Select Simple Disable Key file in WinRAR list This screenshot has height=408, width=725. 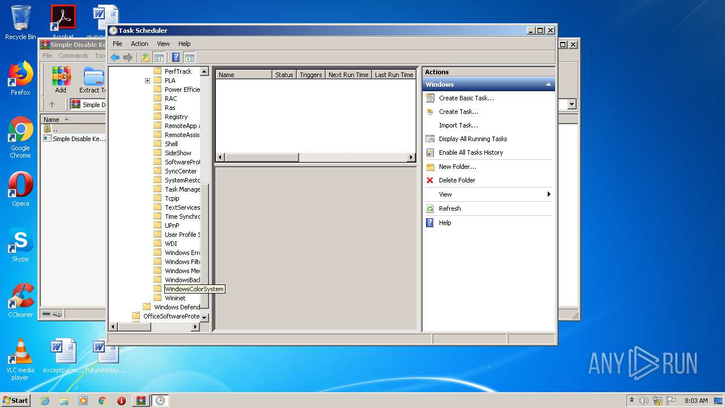(75, 139)
